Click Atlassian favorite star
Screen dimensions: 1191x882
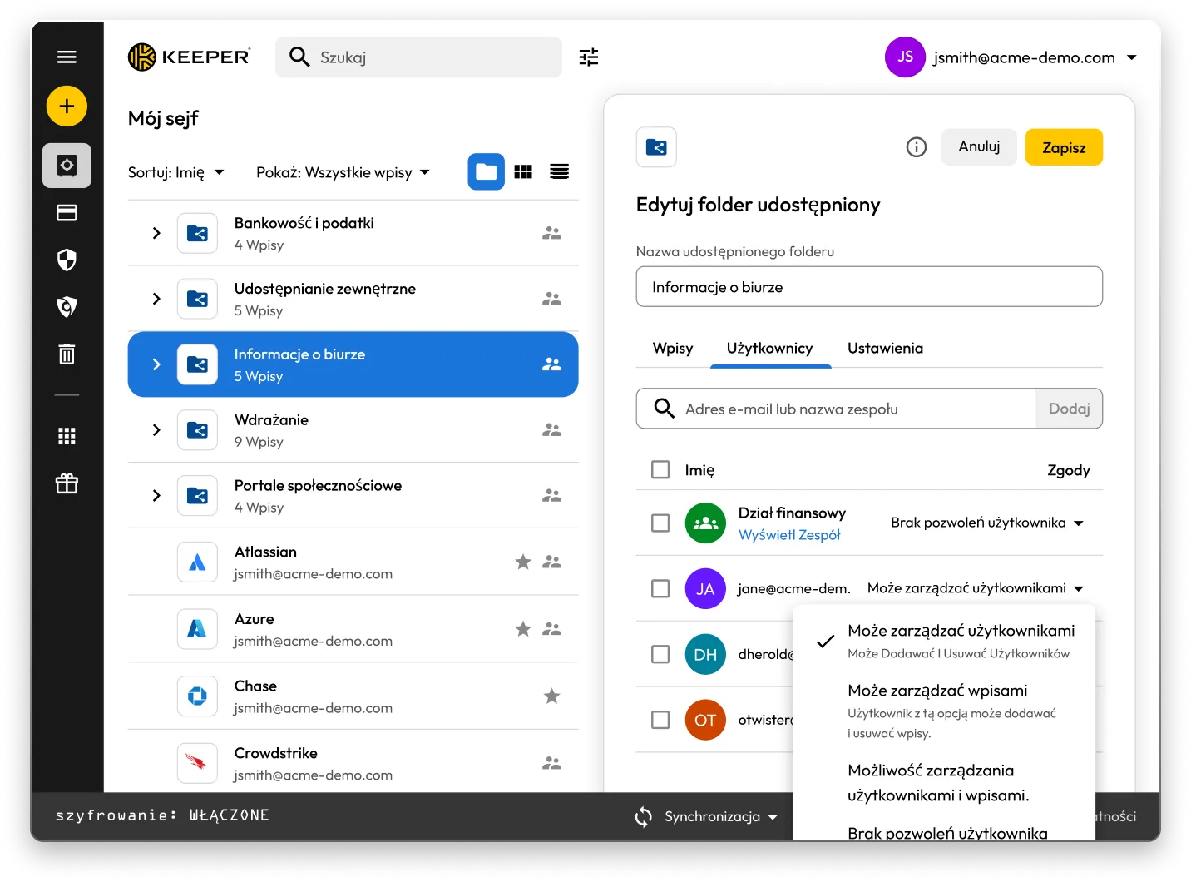(523, 562)
